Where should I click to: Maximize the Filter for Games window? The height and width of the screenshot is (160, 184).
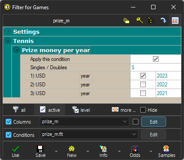coord(153,7)
